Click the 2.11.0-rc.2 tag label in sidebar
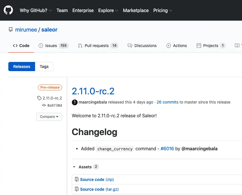The height and width of the screenshot is (195, 242). coord(52,98)
